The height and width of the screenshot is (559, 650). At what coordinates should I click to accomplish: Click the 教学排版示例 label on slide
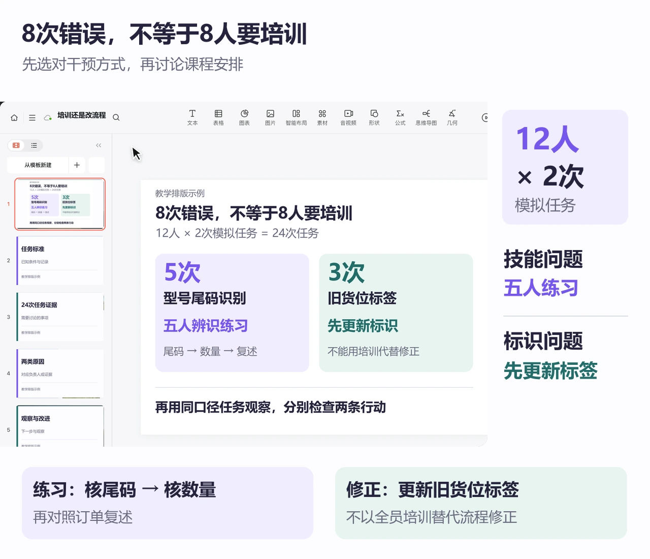(180, 193)
